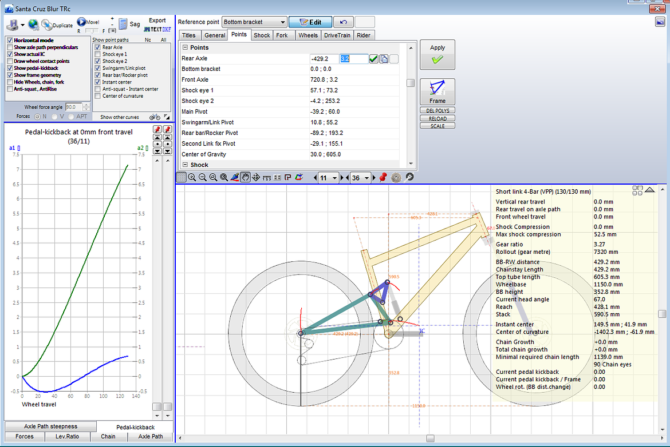Check Hide Wheels, chain, fork
This screenshot has width=670, height=447.
pyautogui.click(x=10, y=82)
